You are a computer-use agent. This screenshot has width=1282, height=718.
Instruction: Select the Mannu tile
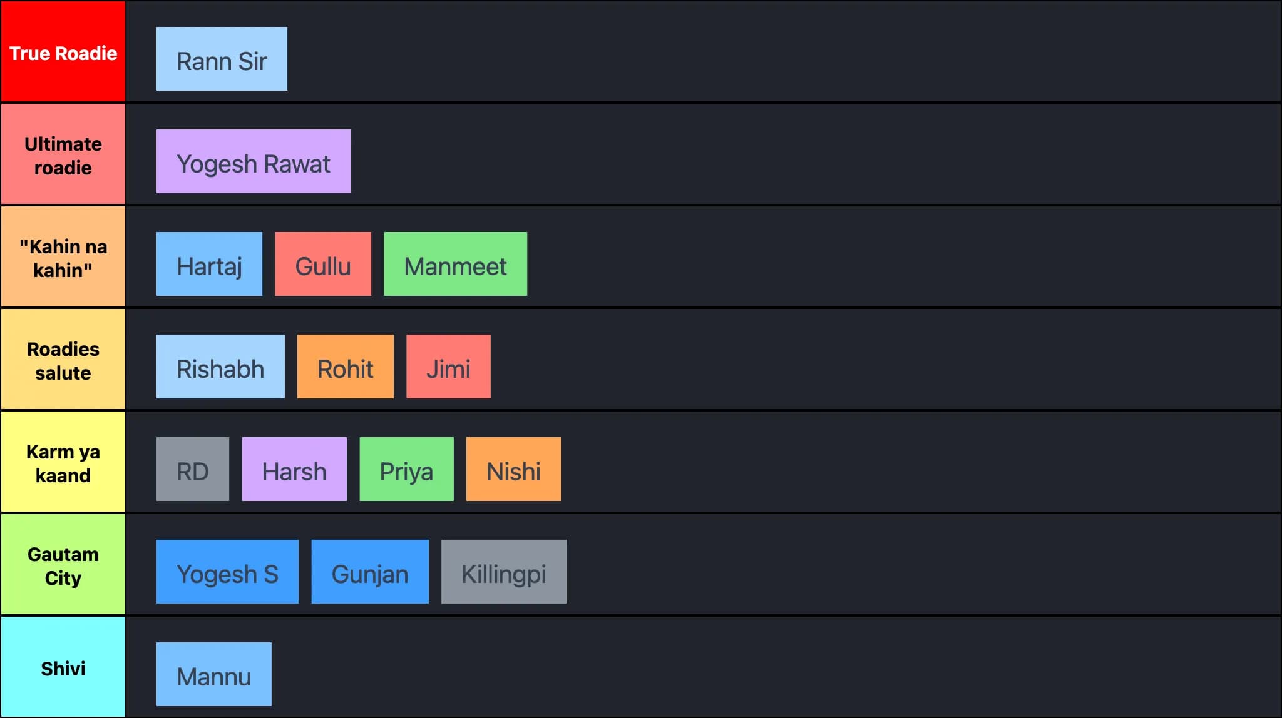[214, 674]
